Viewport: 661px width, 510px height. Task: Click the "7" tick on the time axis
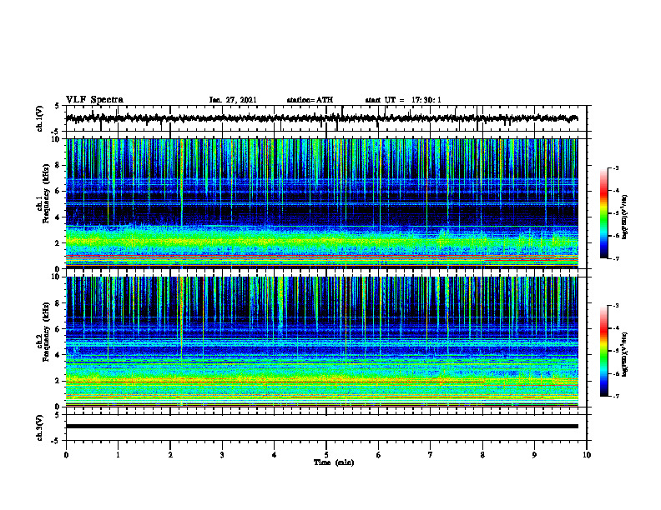(431, 455)
